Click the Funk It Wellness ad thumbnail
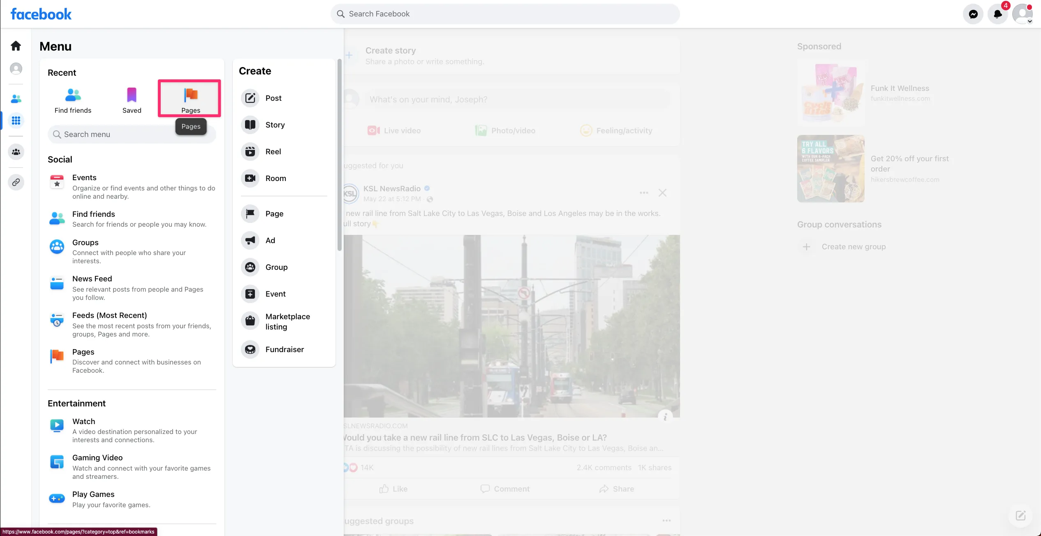 (x=831, y=93)
